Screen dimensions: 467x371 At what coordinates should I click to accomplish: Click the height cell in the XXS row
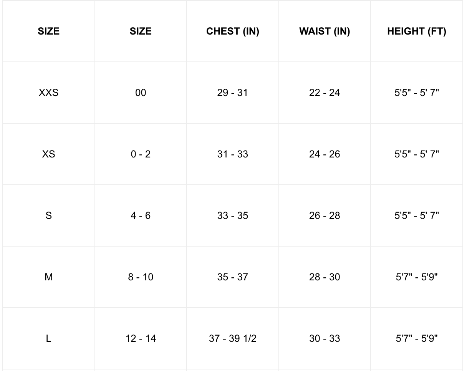pyautogui.click(x=417, y=93)
